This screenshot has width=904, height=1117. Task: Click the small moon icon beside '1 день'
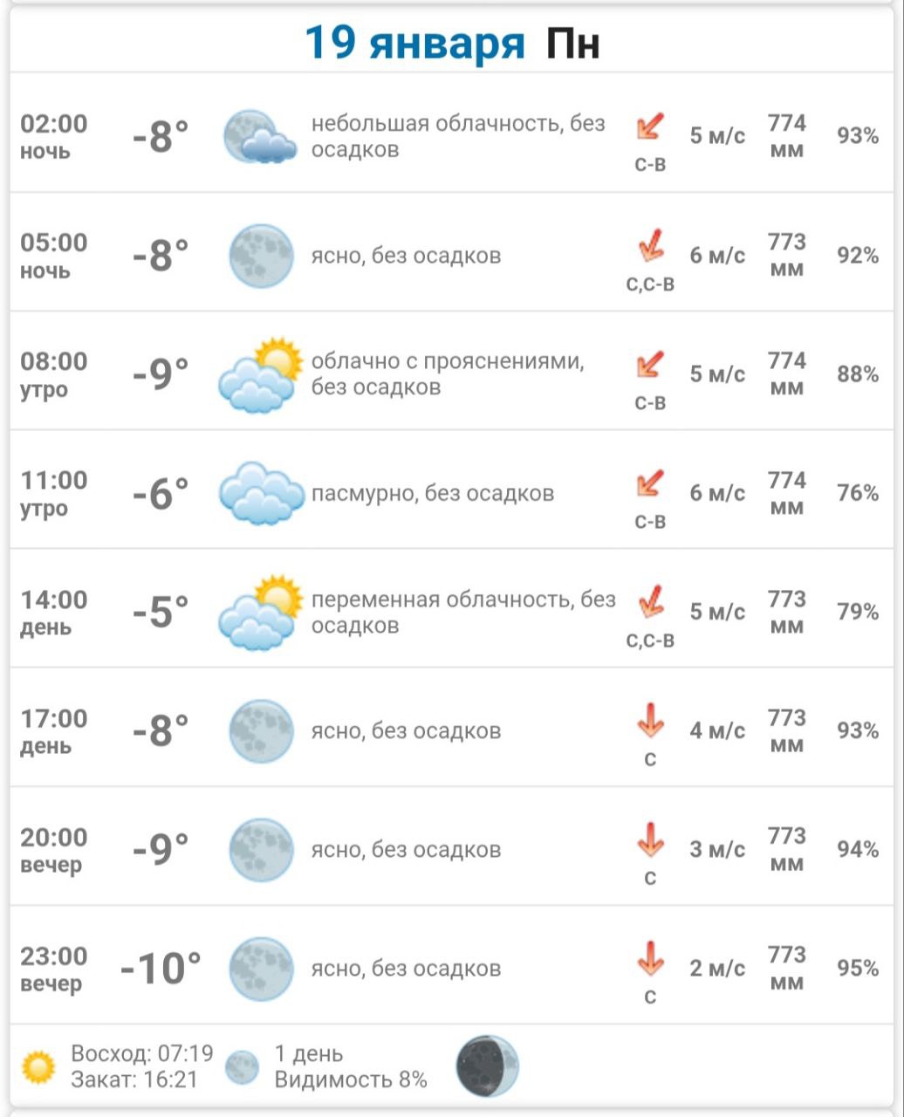pos(243,1066)
